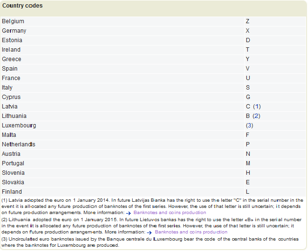Click code letter H for Slovenia
This screenshot has width=308, height=251.
point(248,173)
